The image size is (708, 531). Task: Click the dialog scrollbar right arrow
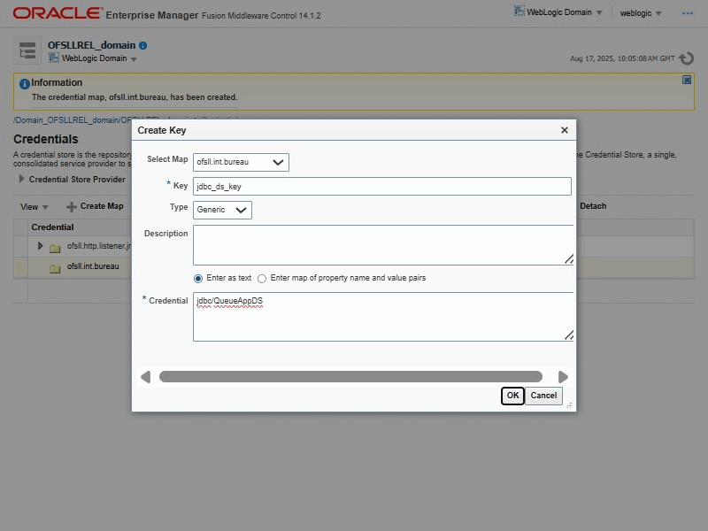pos(563,377)
